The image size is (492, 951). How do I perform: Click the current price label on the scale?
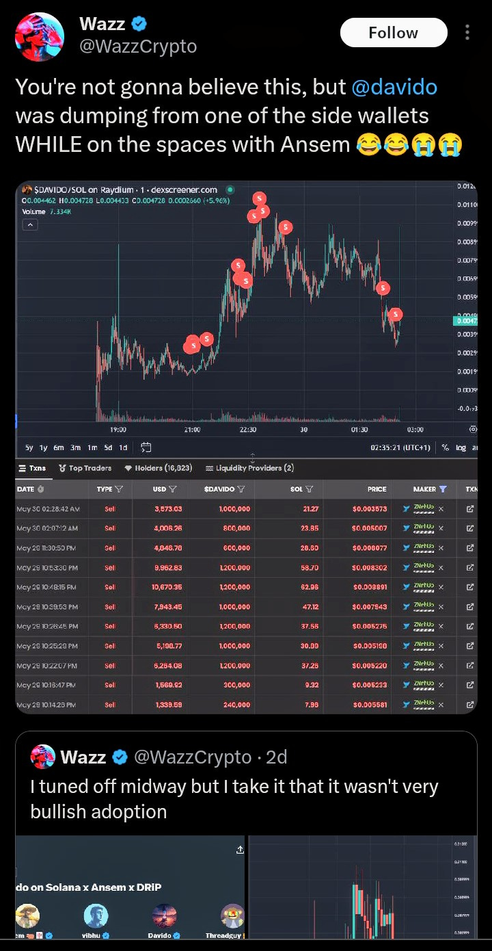click(465, 320)
